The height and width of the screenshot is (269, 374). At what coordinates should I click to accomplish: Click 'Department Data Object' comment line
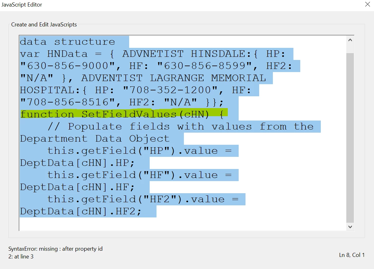(x=95, y=139)
